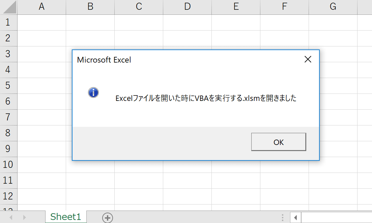The image size is (372, 223).
Task: Select column G header
Action: [x=333, y=7]
